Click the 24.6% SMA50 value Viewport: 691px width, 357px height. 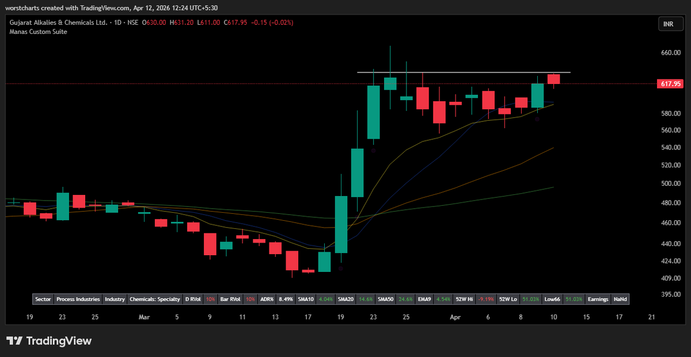405,299
